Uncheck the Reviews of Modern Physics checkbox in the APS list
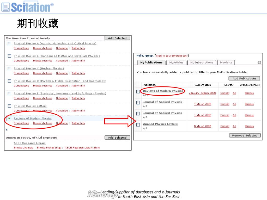Image resolution: width=267 pixels, height=200 pixels. pos(10,118)
